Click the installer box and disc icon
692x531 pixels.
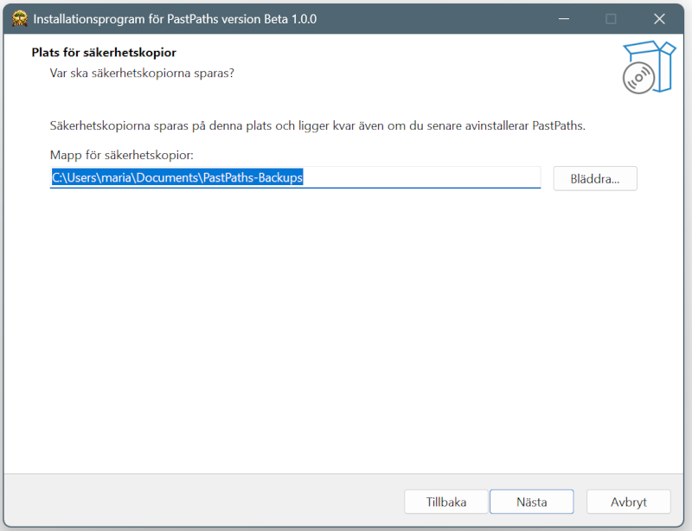[x=649, y=67]
